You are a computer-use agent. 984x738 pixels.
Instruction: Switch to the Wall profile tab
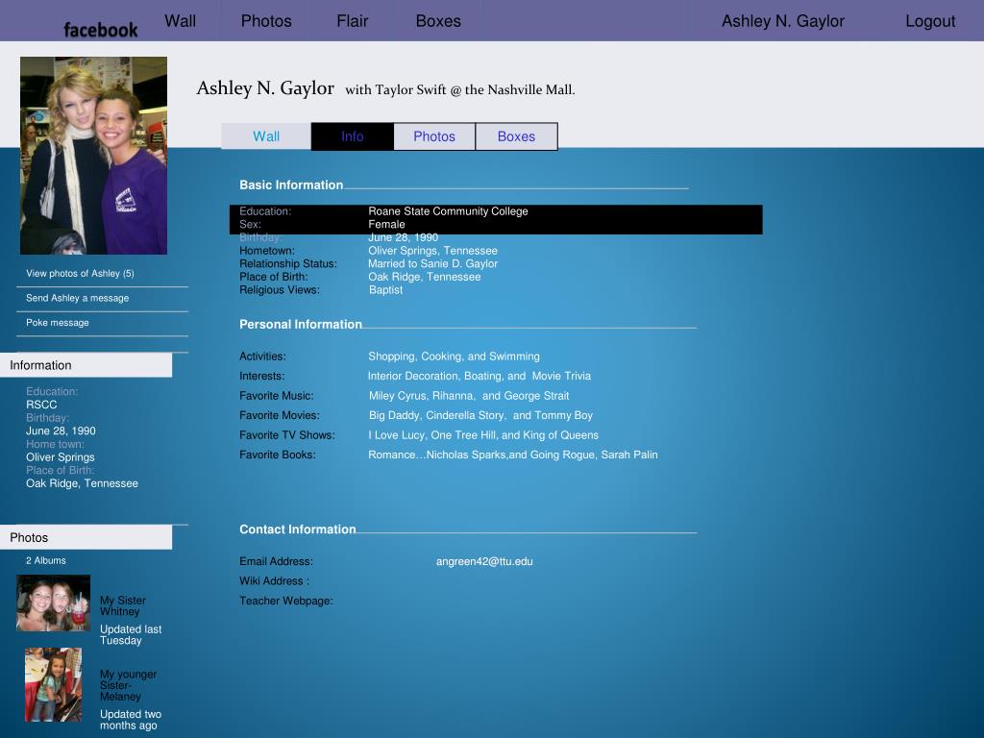pos(266,136)
